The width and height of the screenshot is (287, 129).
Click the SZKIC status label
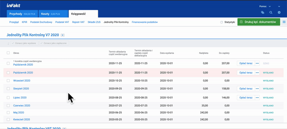pos(266,63)
